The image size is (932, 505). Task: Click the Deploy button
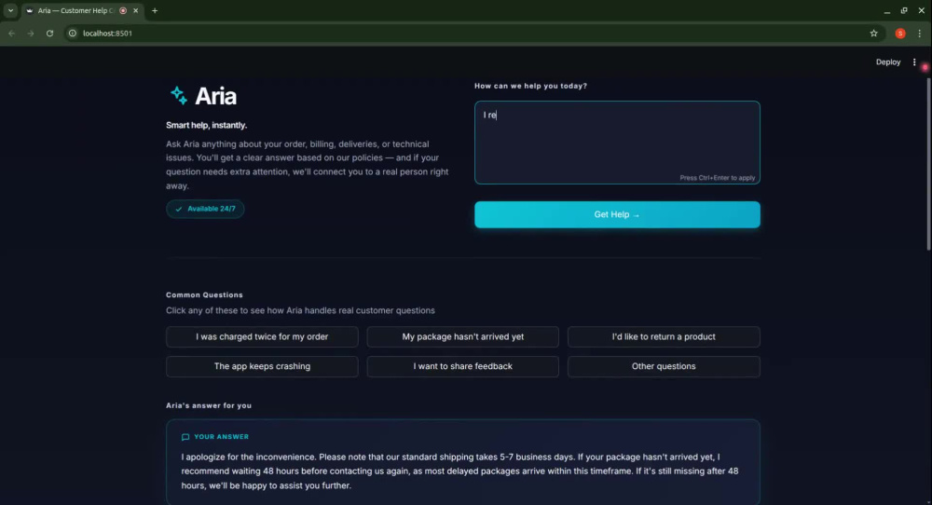tap(888, 61)
